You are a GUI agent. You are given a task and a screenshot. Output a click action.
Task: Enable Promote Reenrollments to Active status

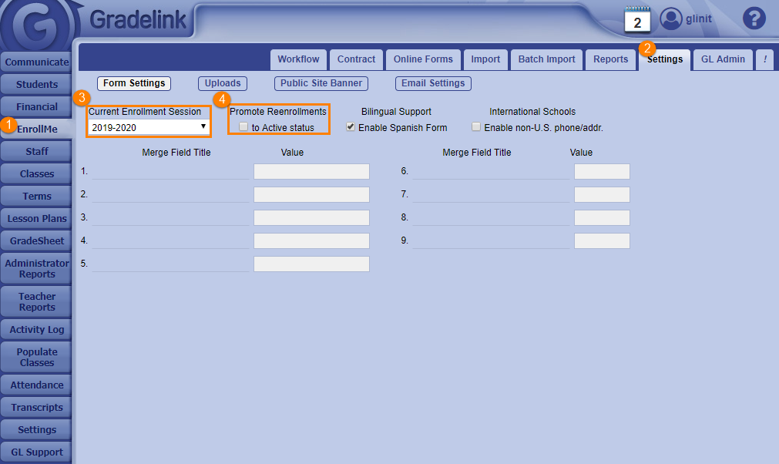pyautogui.click(x=243, y=127)
